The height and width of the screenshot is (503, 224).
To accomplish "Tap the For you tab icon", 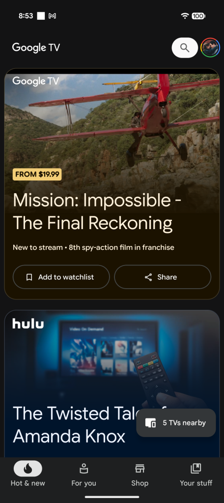I will [84, 469].
